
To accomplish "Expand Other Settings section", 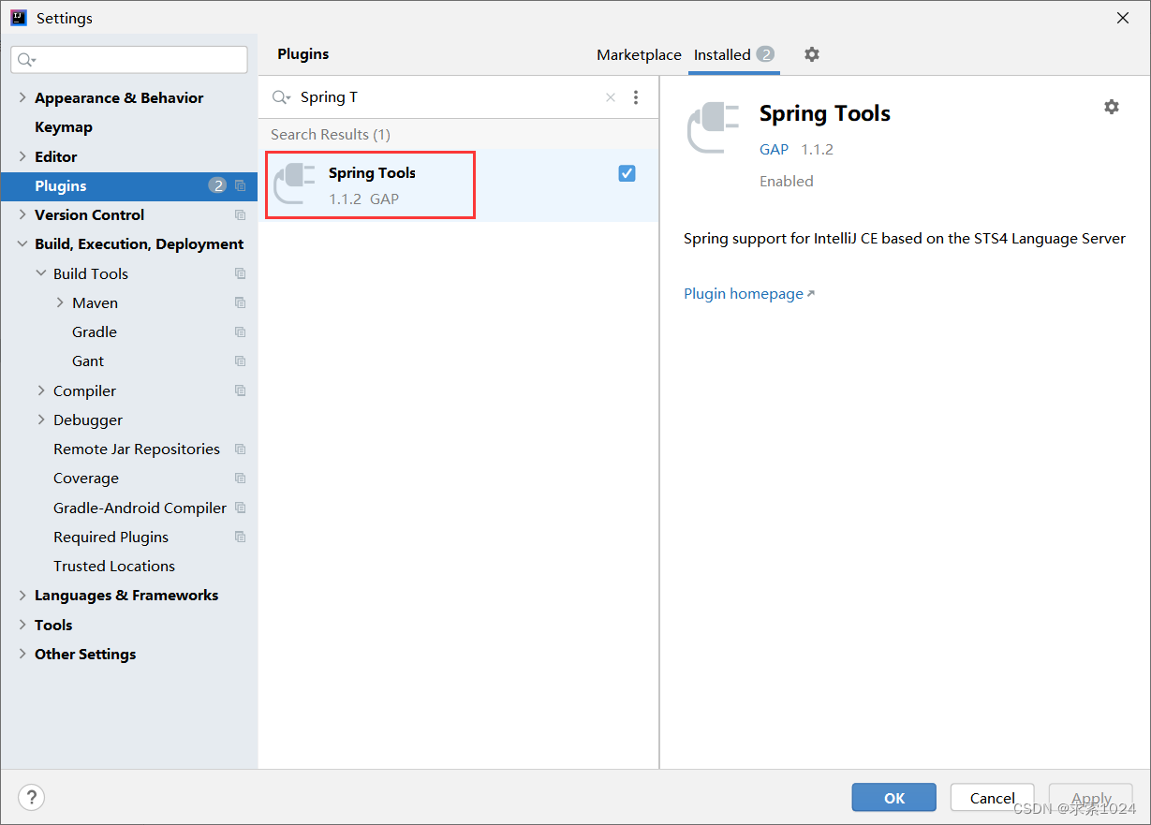I will (x=22, y=654).
